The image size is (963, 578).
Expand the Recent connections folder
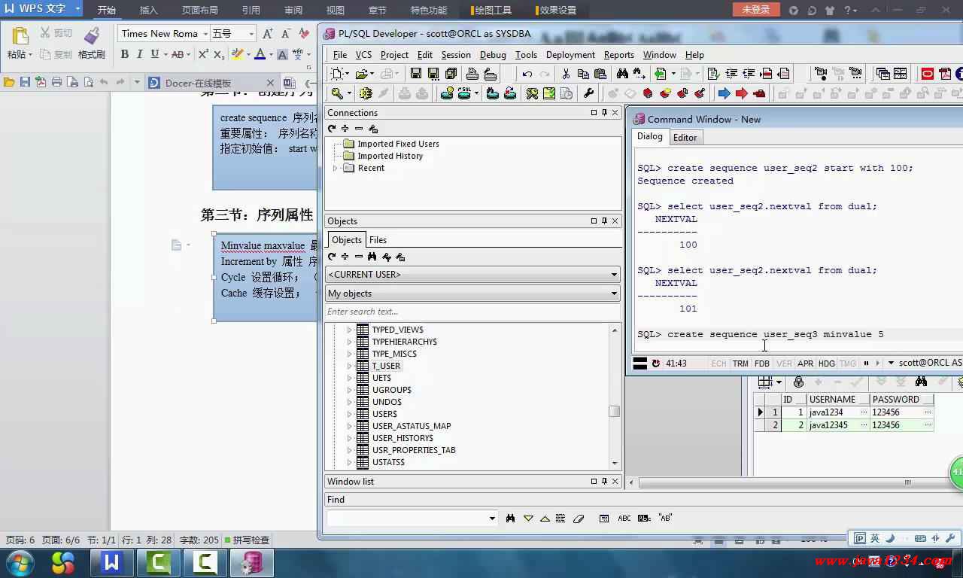[x=336, y=168]
